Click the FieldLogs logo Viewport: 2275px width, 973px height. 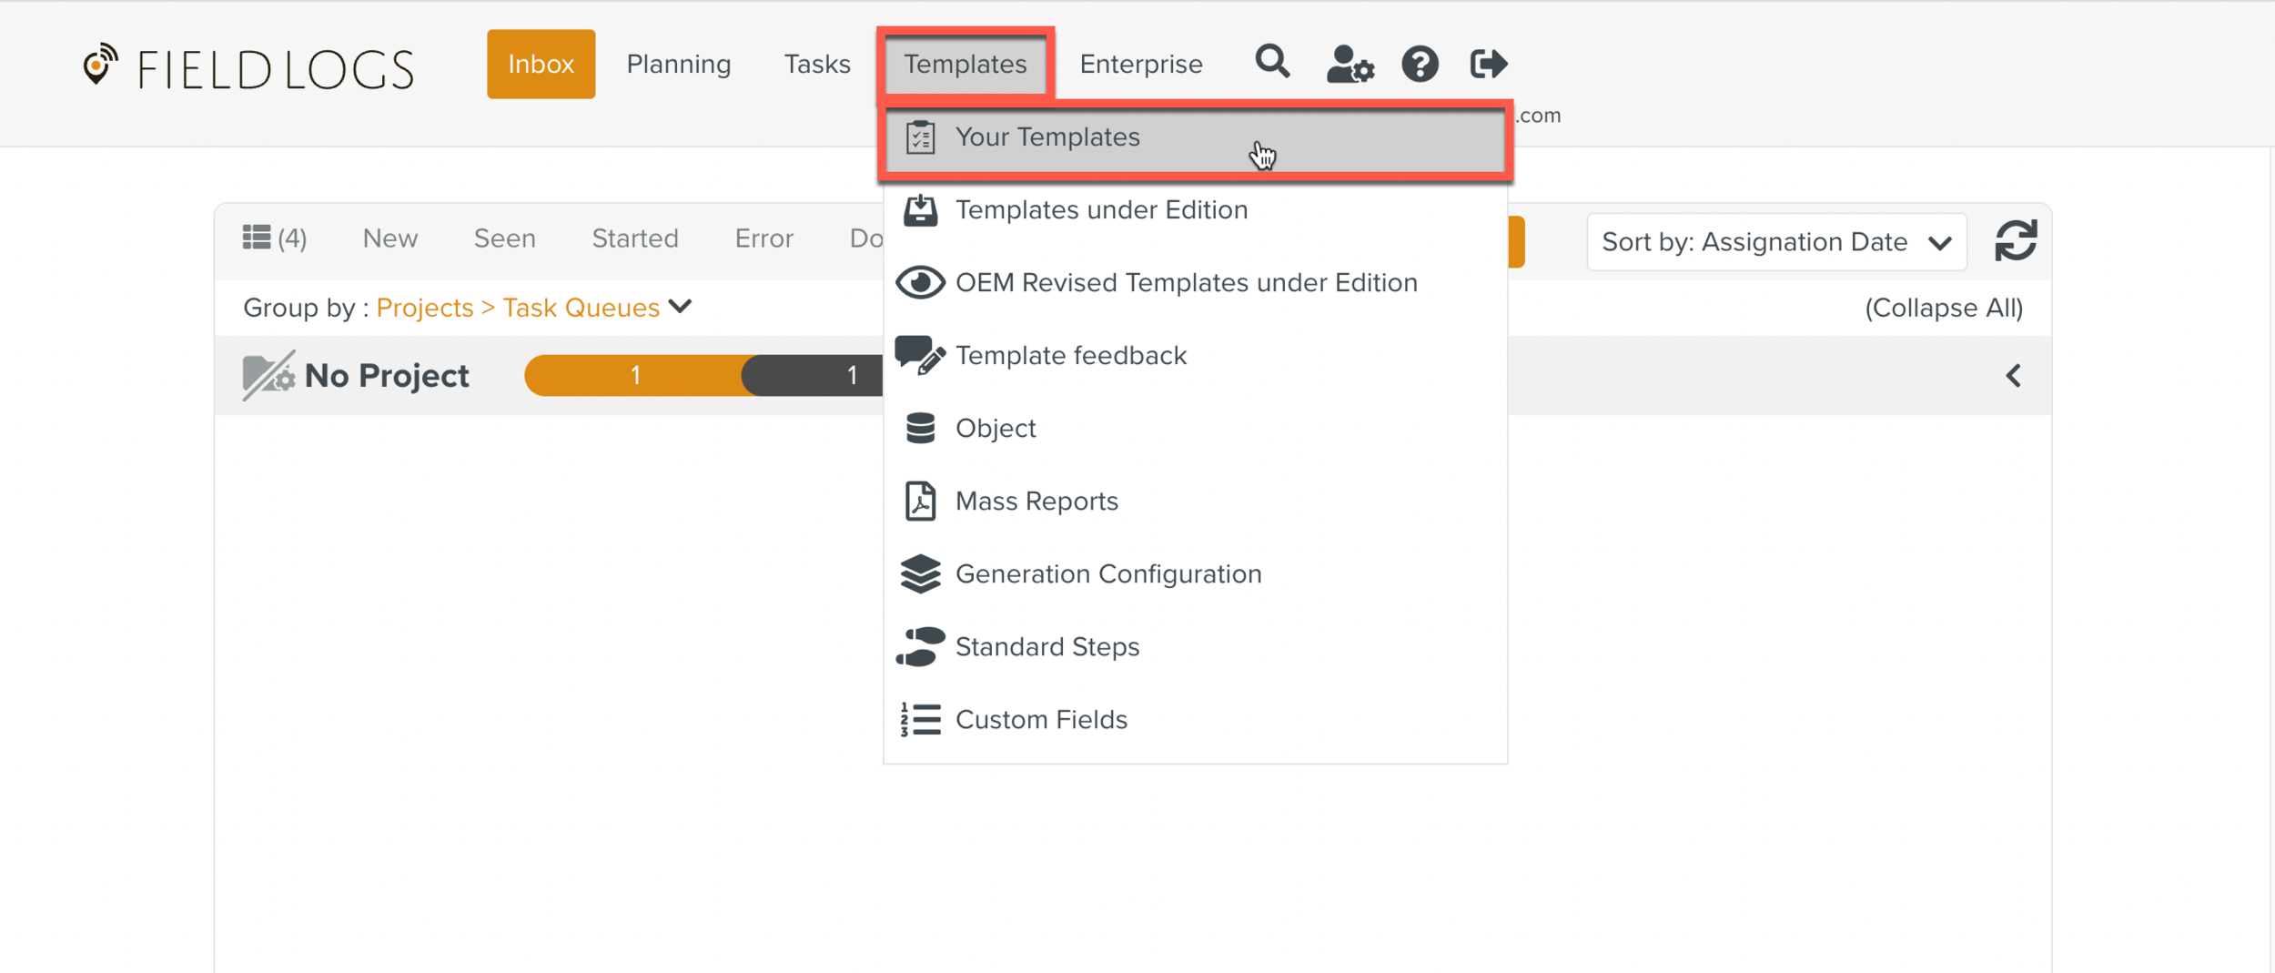(x=248, y=68)
